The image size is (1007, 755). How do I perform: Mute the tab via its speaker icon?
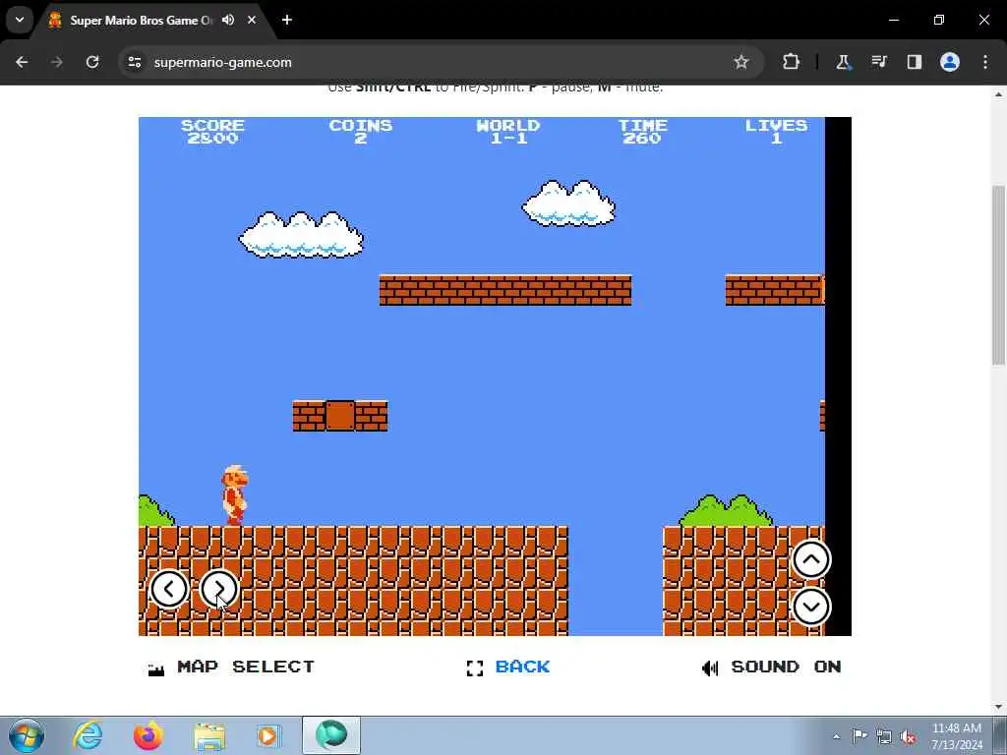point(228,20)
